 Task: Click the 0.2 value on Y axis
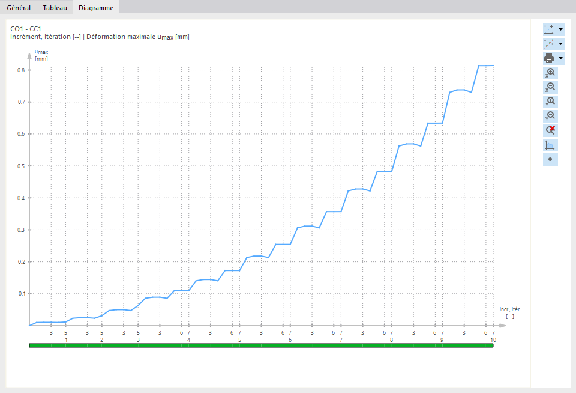[x=22, y=261]
